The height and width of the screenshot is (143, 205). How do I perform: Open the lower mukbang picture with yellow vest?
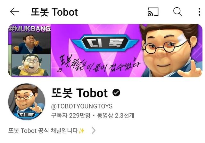(x=31, y=65)
